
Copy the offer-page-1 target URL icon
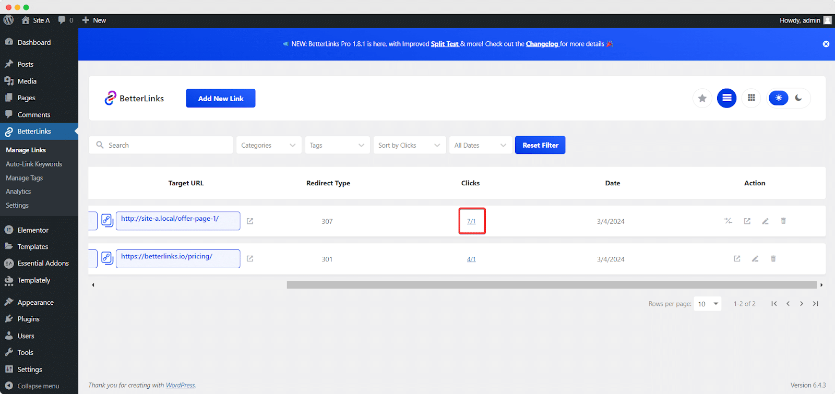[107, 220]
